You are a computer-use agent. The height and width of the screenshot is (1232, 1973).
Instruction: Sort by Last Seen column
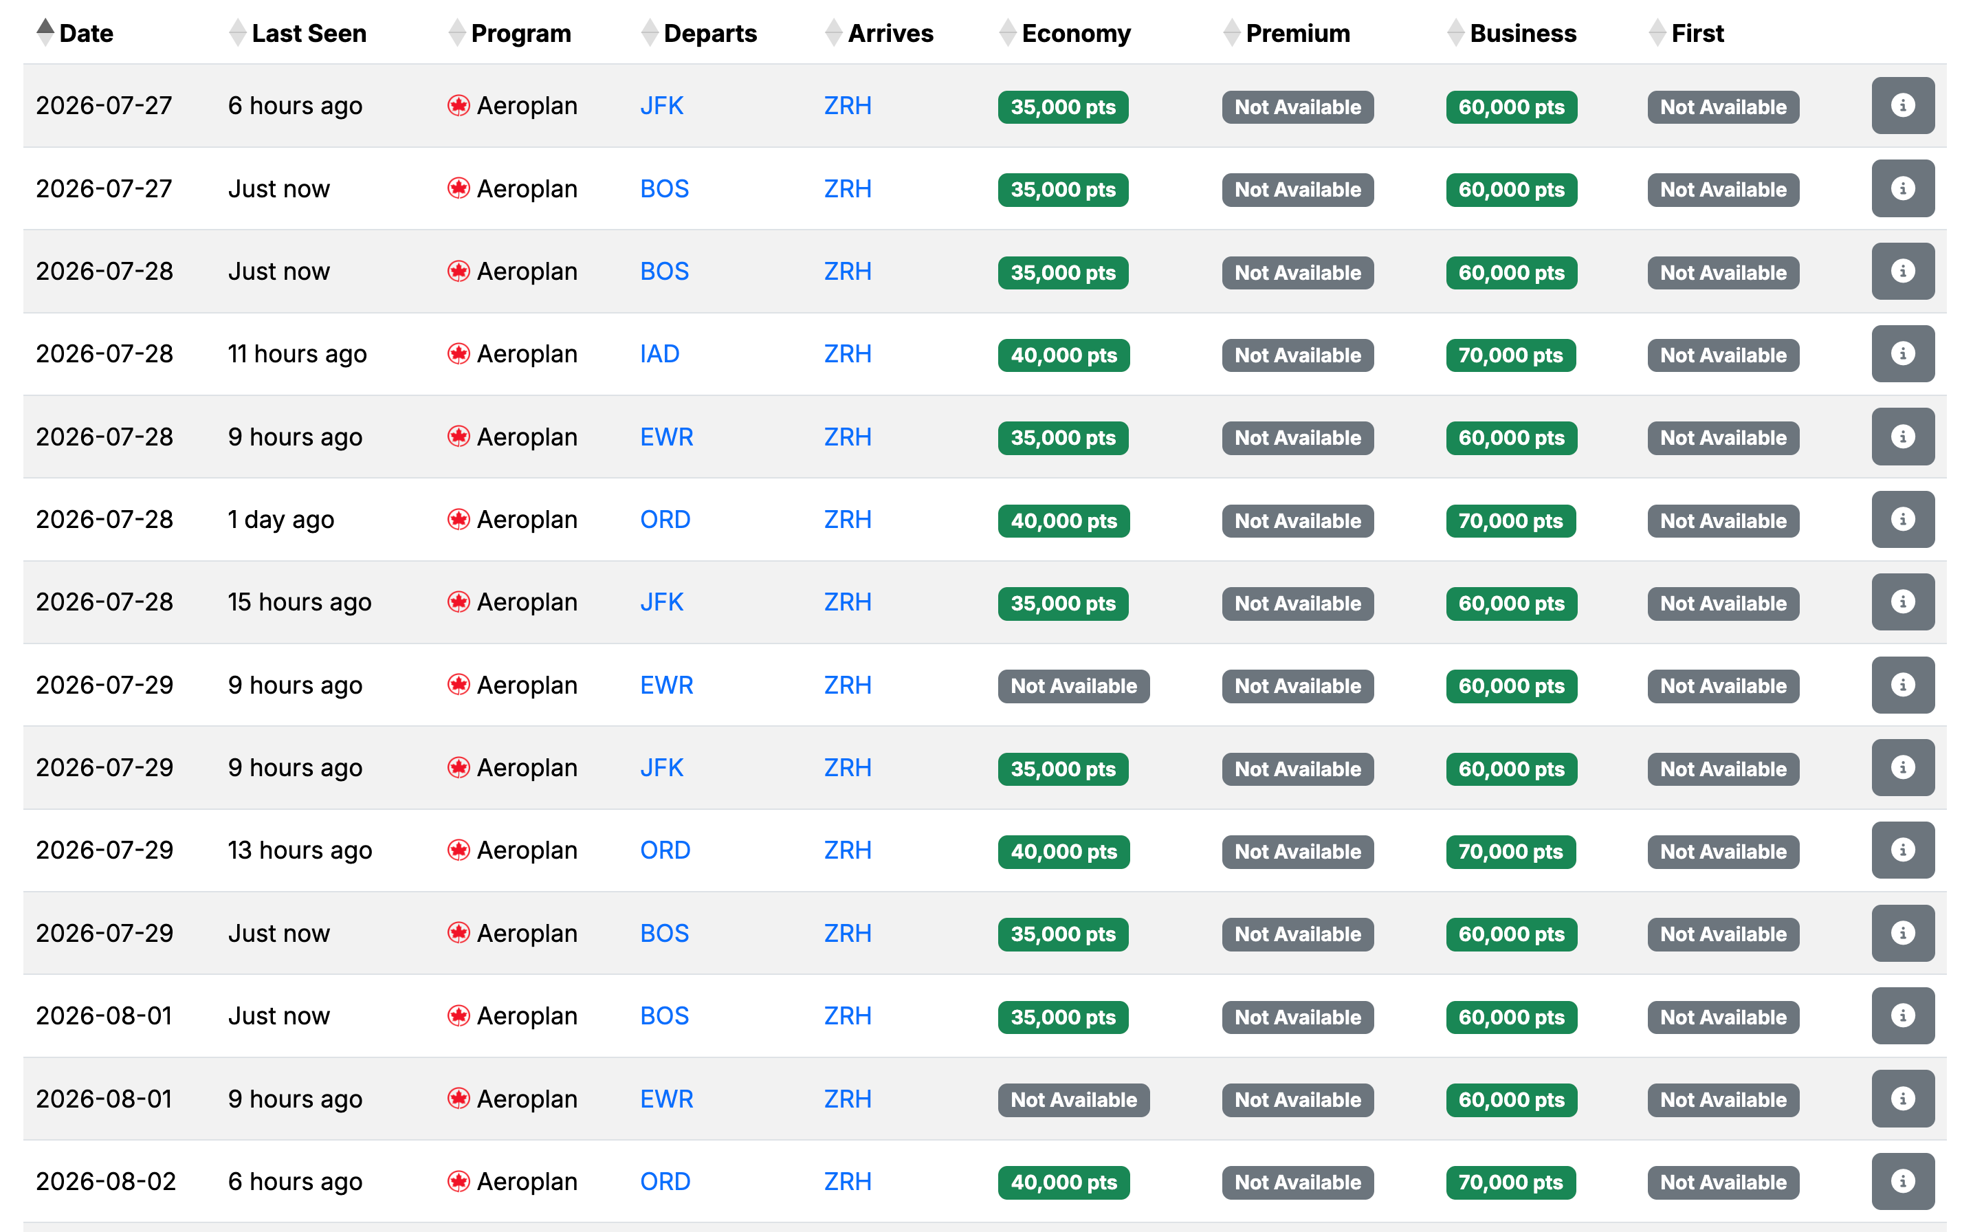click(x=308, y=34)
